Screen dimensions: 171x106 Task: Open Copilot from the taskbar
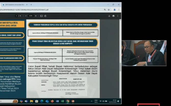coord(21,101)
